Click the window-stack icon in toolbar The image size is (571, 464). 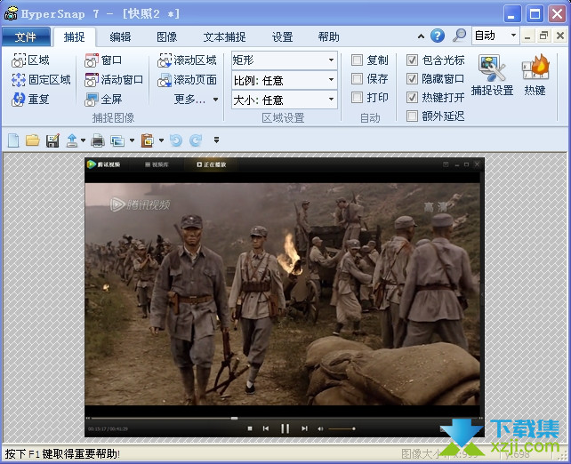coord(117,140)
